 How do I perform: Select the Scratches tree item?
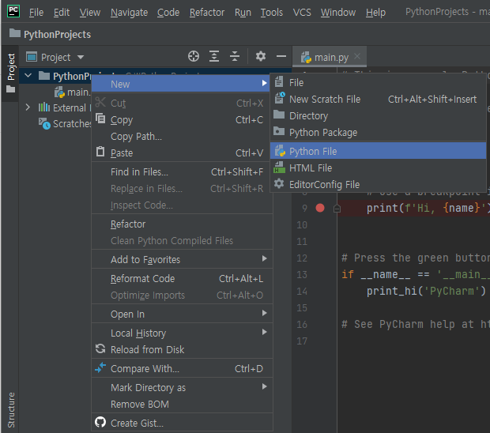tap(72, 124)
